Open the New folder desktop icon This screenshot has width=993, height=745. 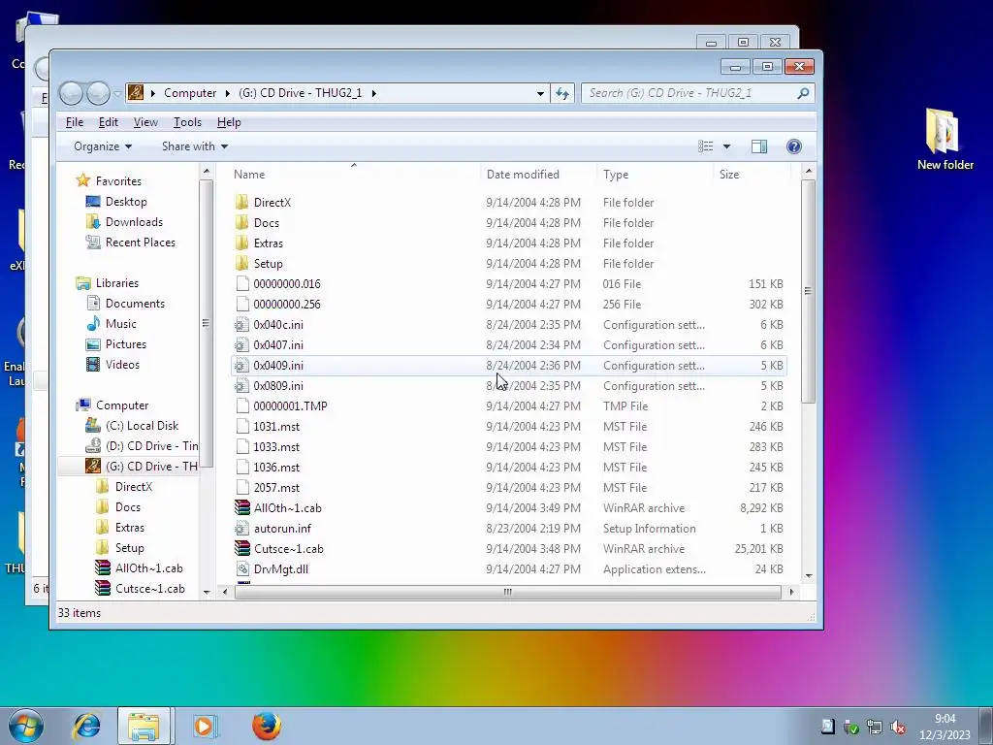click(945, 139)
